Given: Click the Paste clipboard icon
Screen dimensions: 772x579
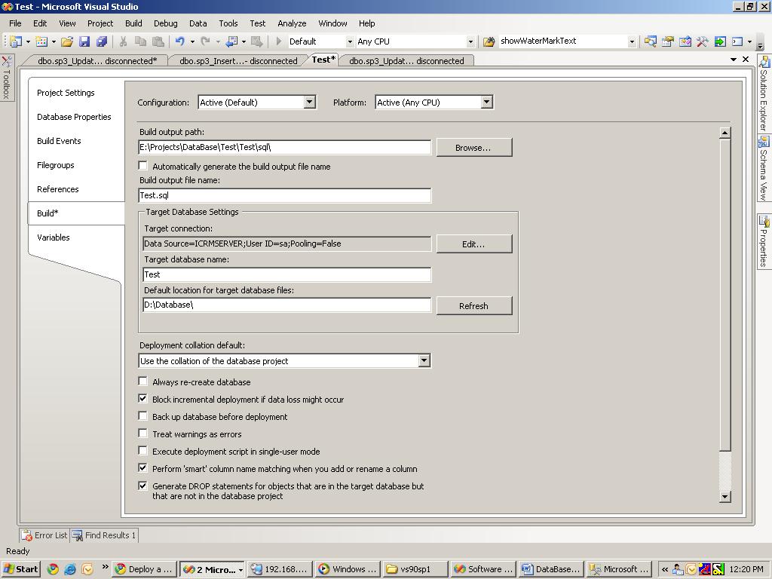Looking at the screenshot, I should (158, 42).
